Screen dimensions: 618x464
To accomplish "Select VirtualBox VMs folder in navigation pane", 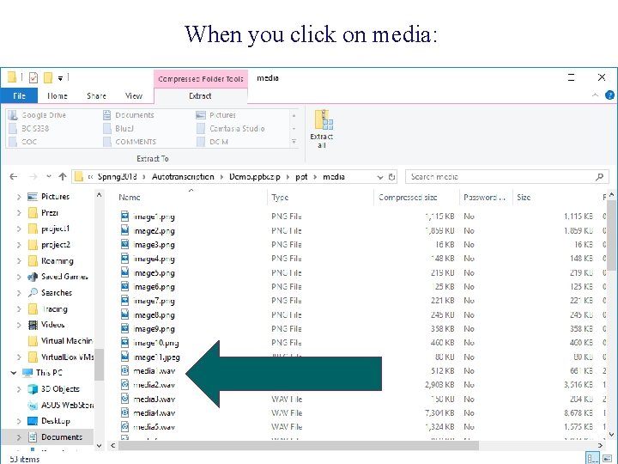I will 61,357.
